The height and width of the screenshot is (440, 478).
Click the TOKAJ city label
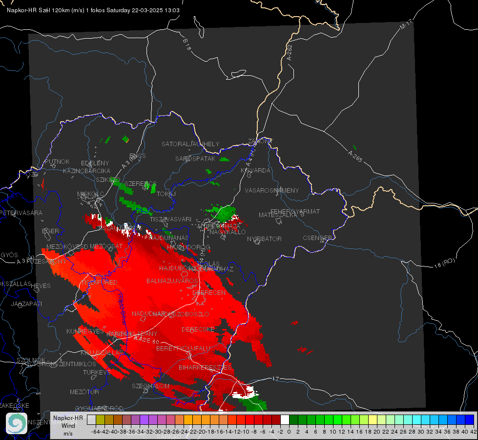[x=166, y=194]
